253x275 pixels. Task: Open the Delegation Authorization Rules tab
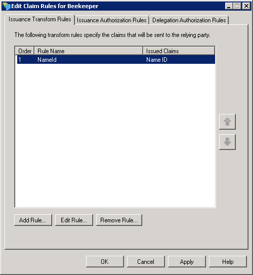tap(189, 20)
